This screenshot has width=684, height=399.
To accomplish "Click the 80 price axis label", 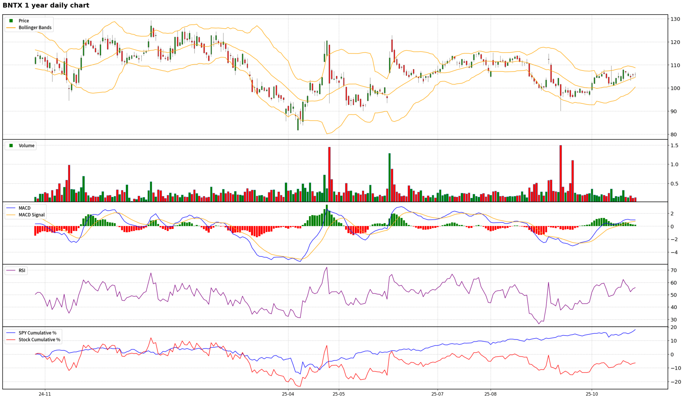I will (674, 134).
